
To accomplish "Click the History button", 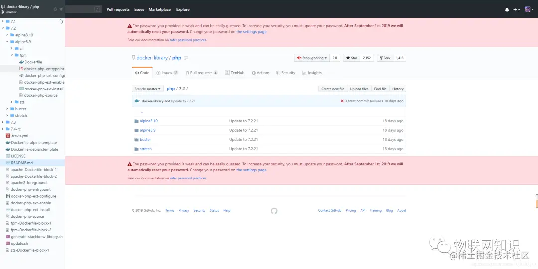I will point(398,89).
